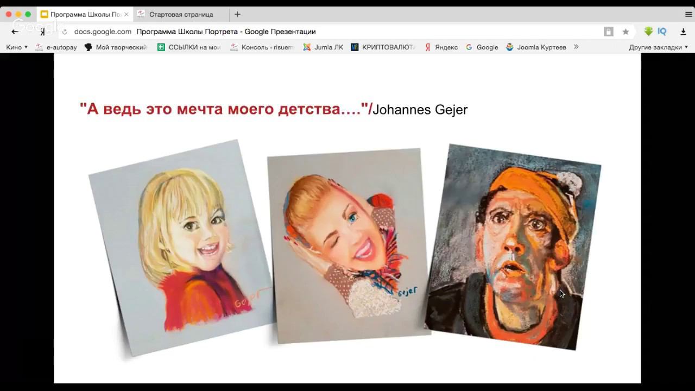Click the green download arrow extension icon
This screenshot has width=695, height=391.
tap(648, 31)
